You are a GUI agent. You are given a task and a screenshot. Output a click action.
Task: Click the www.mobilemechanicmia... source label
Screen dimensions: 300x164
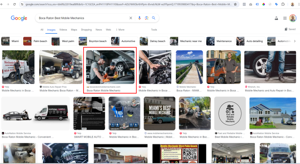[161, 133]
